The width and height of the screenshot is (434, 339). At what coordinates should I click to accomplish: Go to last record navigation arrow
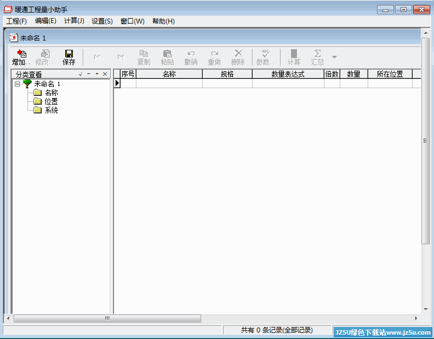click(x=121, y=57)
